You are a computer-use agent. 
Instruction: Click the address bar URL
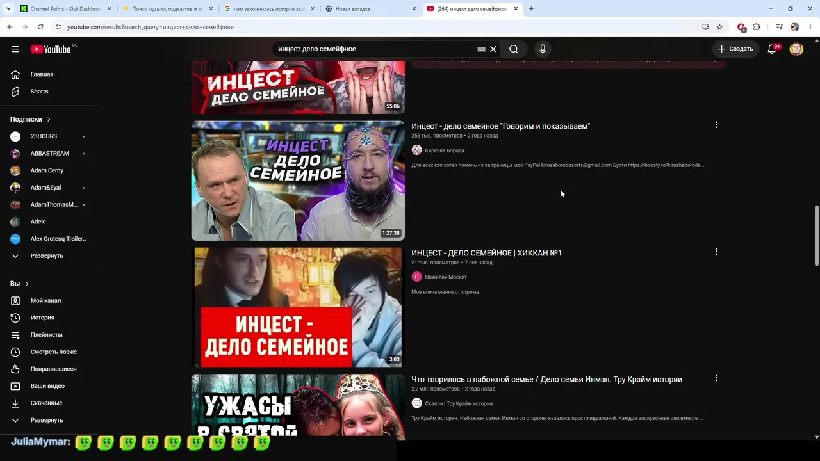[x=151, y=28]
